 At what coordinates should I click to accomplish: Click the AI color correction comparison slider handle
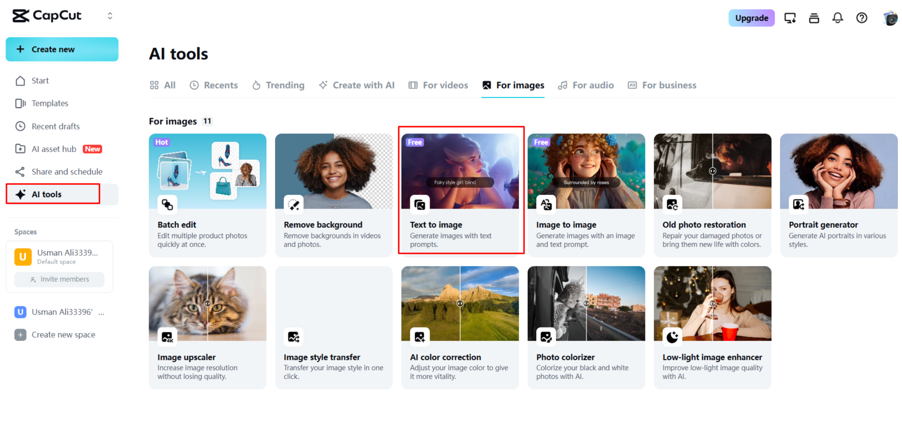coord(460,303)
